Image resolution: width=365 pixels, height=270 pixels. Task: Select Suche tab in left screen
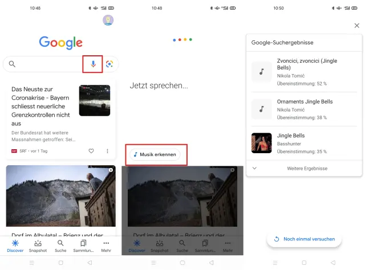coord(60,246)
